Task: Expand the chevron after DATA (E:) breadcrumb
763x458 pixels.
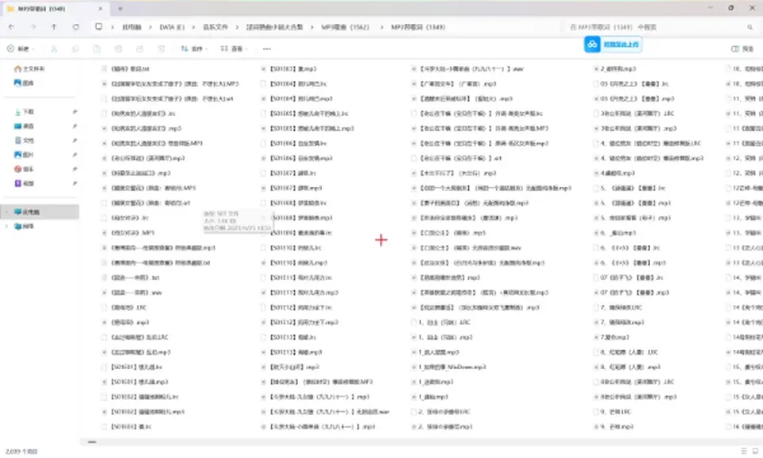Action: pos(193,27)
